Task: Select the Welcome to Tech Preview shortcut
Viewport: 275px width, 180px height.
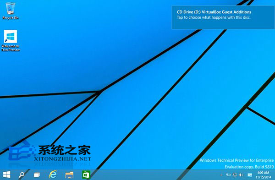Action: (11, 41)
